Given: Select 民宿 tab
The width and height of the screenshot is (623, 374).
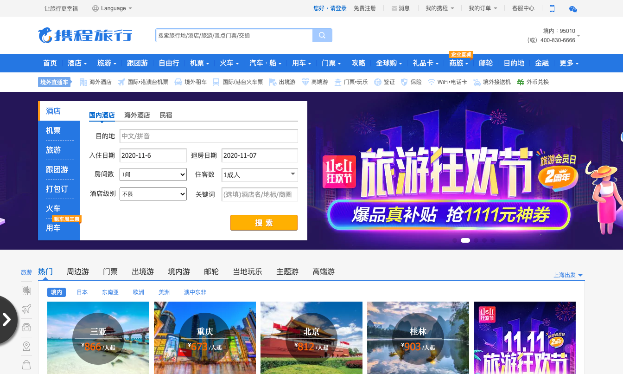Looking at the screenshot, I should pyautogui.click(x=166, y=115).
